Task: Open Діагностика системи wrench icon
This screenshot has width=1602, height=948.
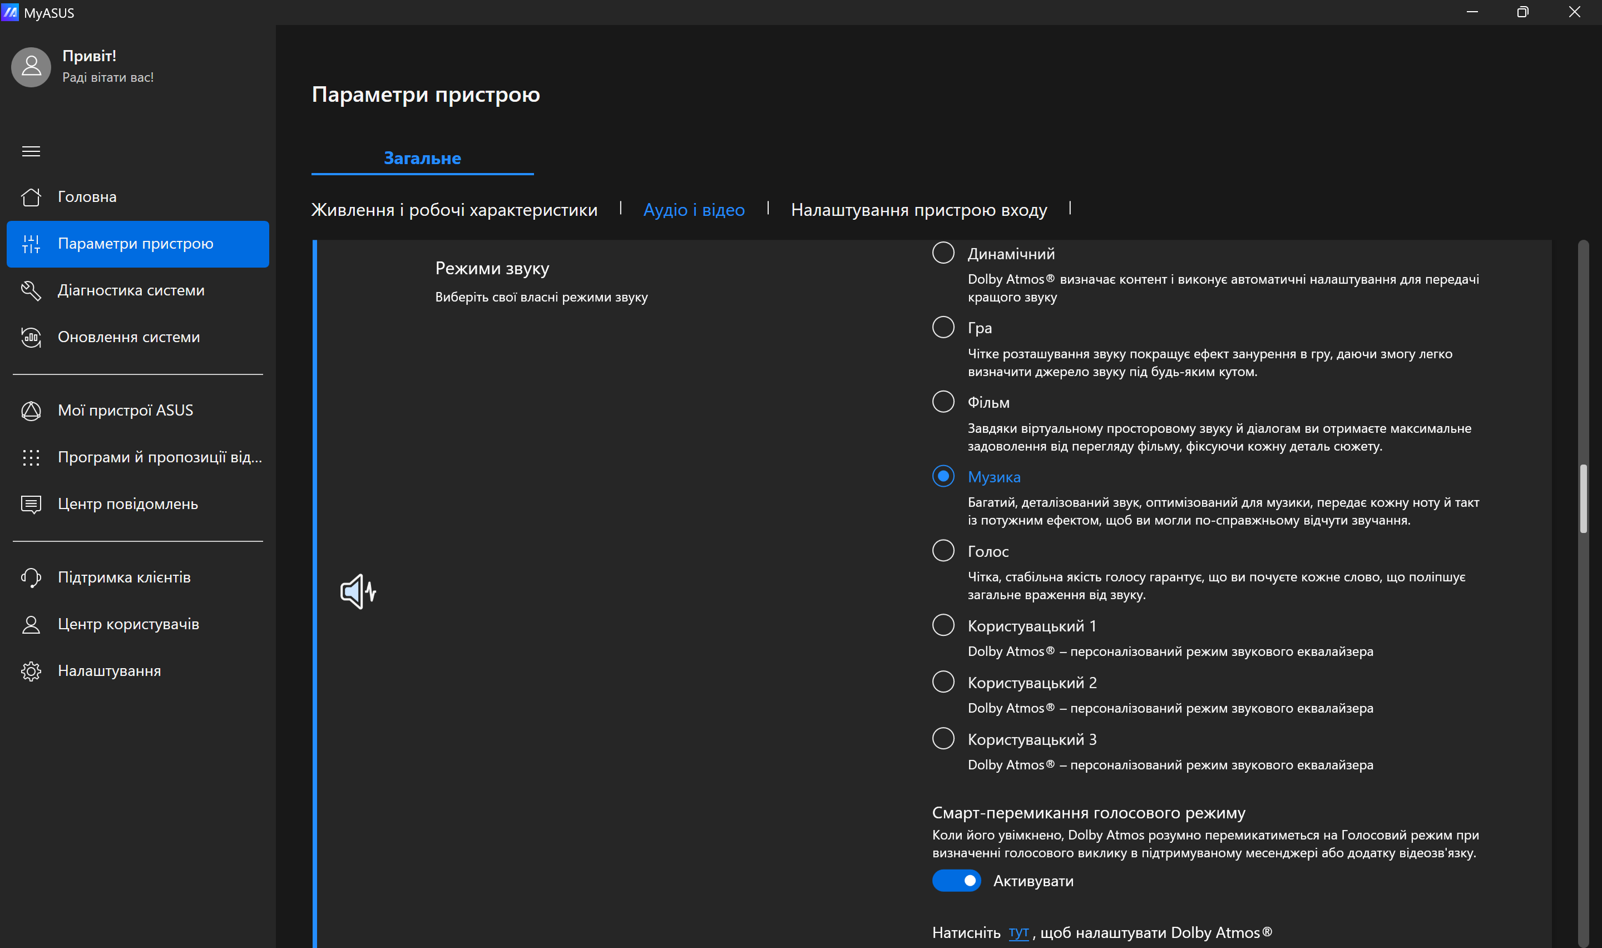Action: (x=31, y=290)
